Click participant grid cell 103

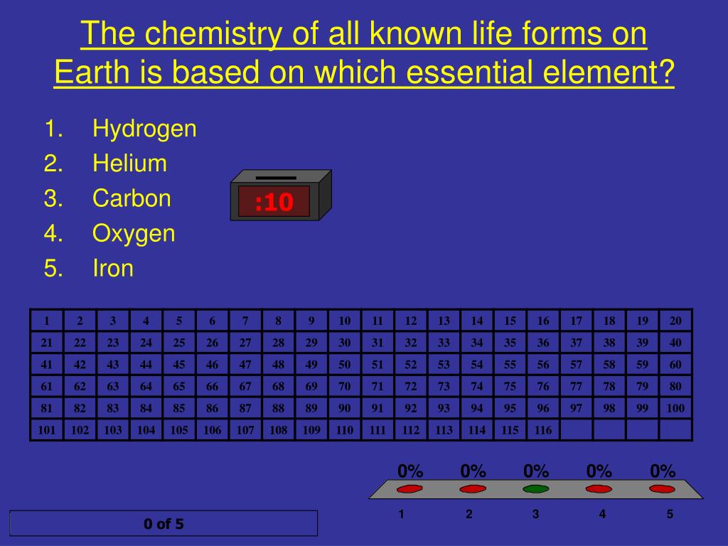pos(113,429)
